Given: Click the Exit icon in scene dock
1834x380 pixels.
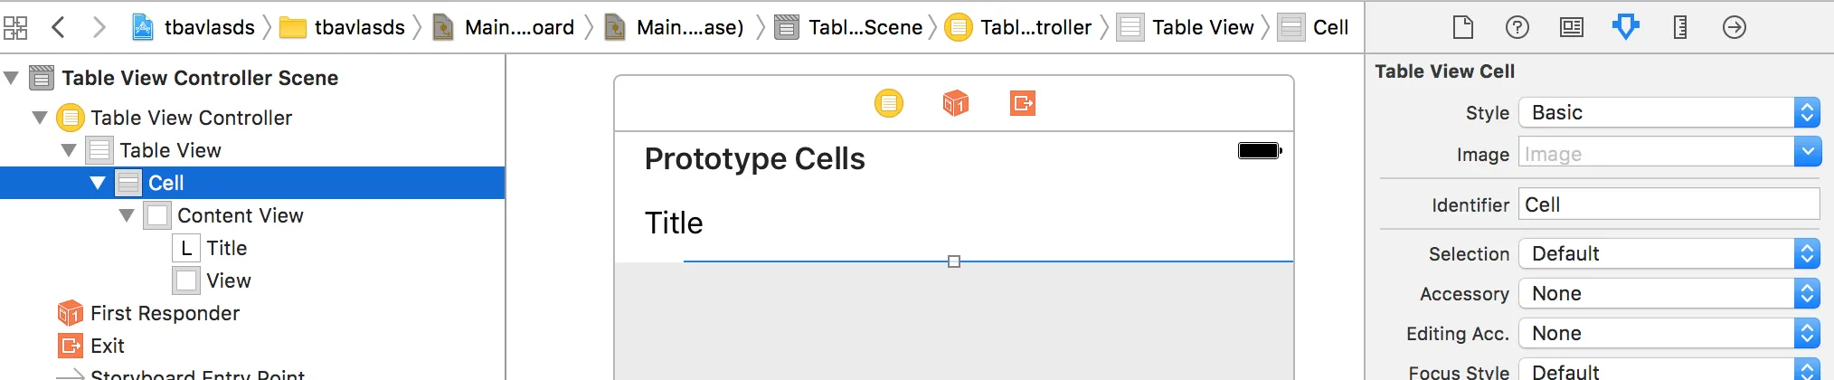Looking at the screenshot, I should pos(1022,103).
